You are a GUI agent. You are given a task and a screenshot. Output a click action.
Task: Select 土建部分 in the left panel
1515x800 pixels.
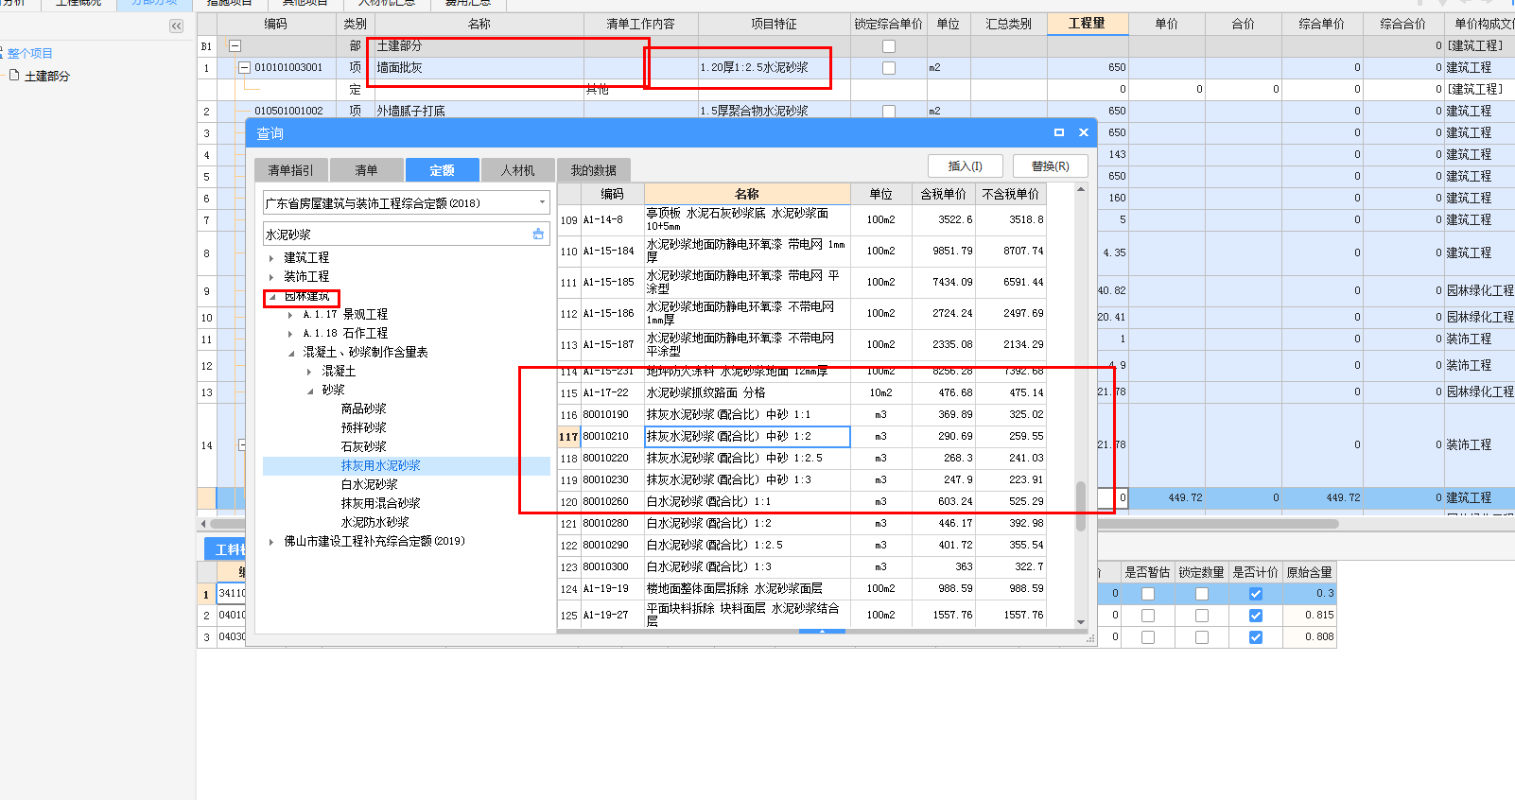tap(47, 76)
